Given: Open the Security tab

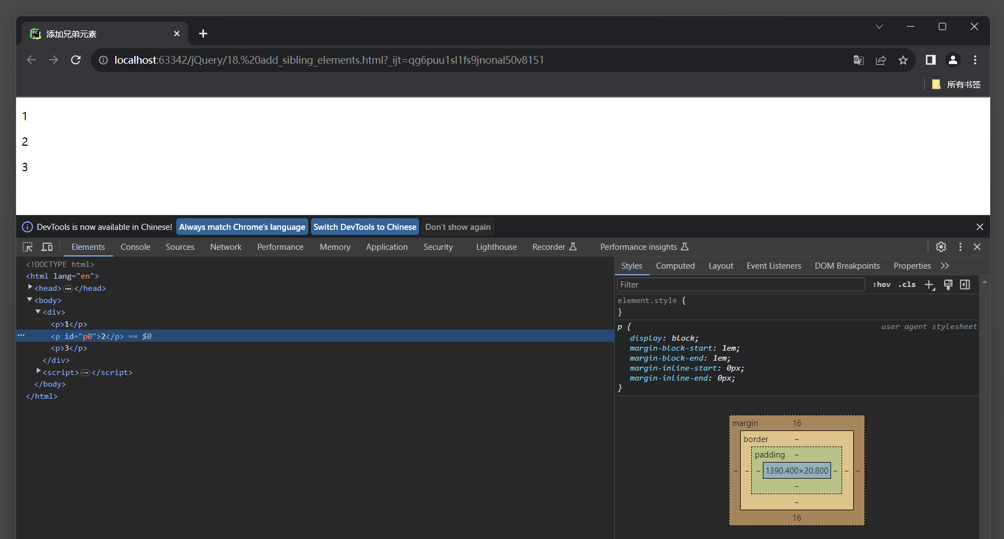Looking at the screenshot, I should pyautogui.click(x=438, y=247).
